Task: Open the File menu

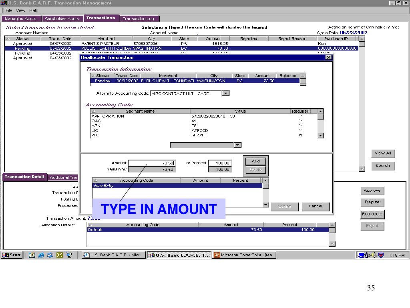Action: [x=9, y=10]
